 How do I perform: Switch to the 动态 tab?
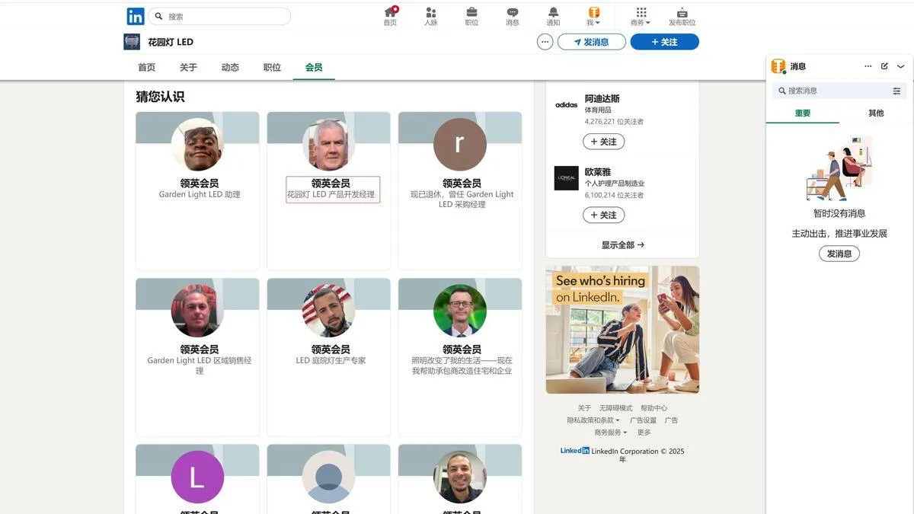230,67
